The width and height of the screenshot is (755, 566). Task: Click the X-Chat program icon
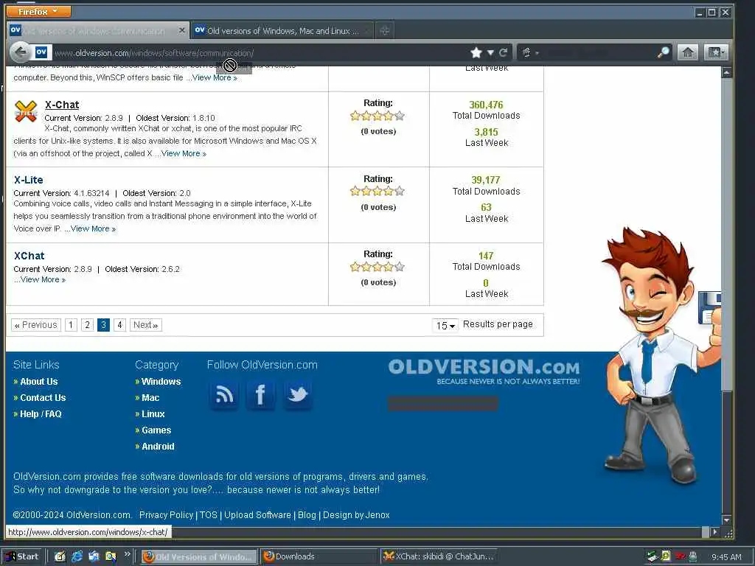click(26, 111)
